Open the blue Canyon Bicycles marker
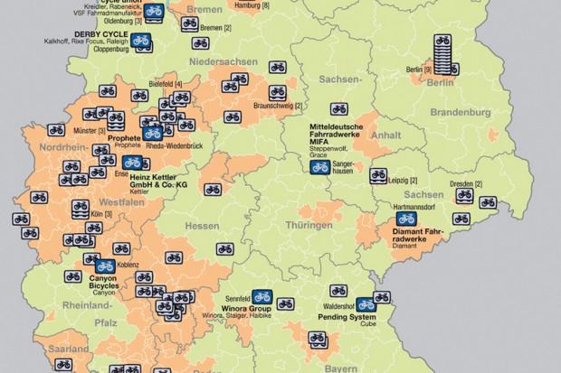The height and width of the screenshot is (373, 561). [105, 266]
